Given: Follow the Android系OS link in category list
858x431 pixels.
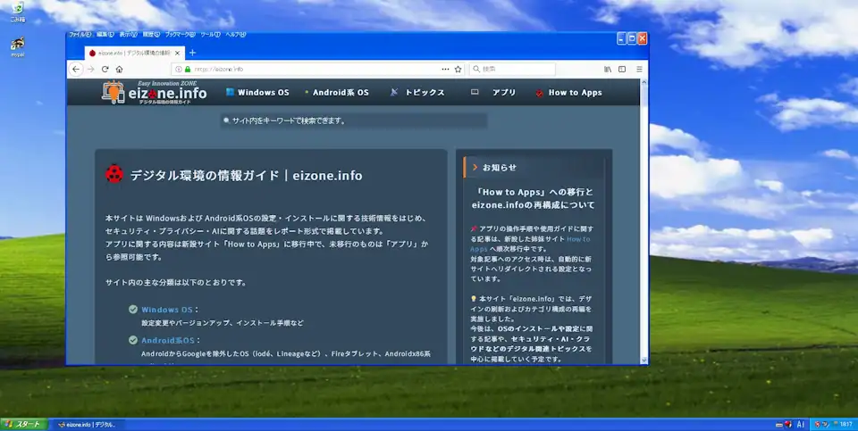Looking at the screenshot, I should tap(168, 340).
